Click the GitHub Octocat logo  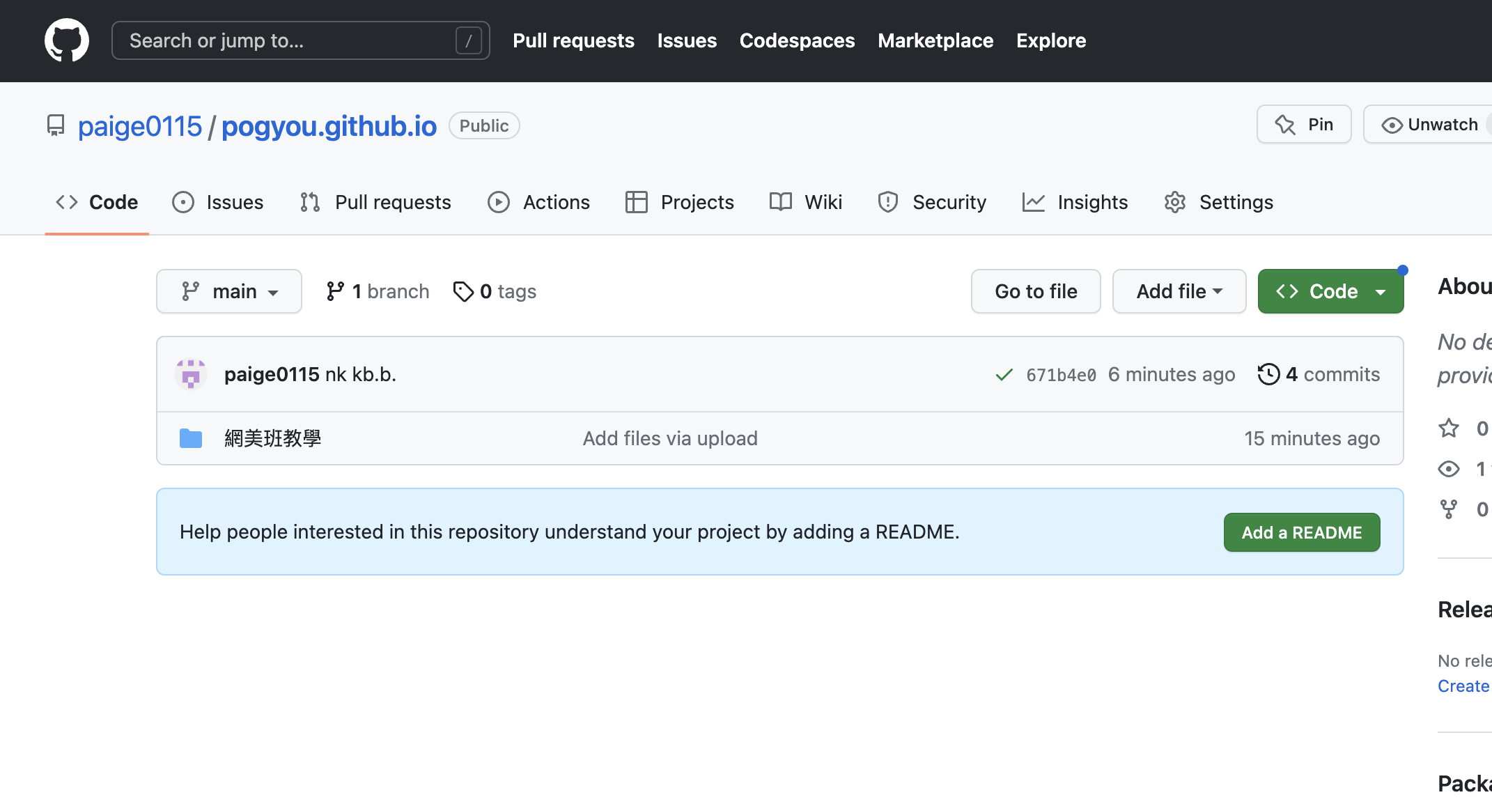67,40
